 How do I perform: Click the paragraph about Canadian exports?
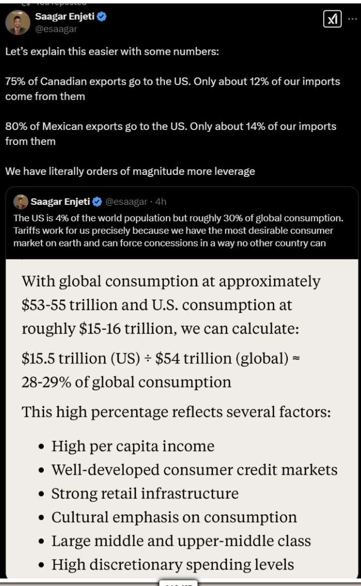pyautogui.click(x=172, y=89)
